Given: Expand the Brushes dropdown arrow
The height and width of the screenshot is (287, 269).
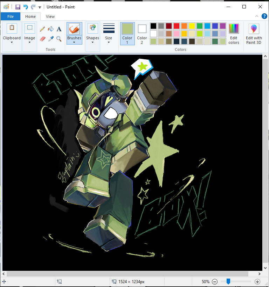Looking at the screenshot, I should [x=74, y=42].
